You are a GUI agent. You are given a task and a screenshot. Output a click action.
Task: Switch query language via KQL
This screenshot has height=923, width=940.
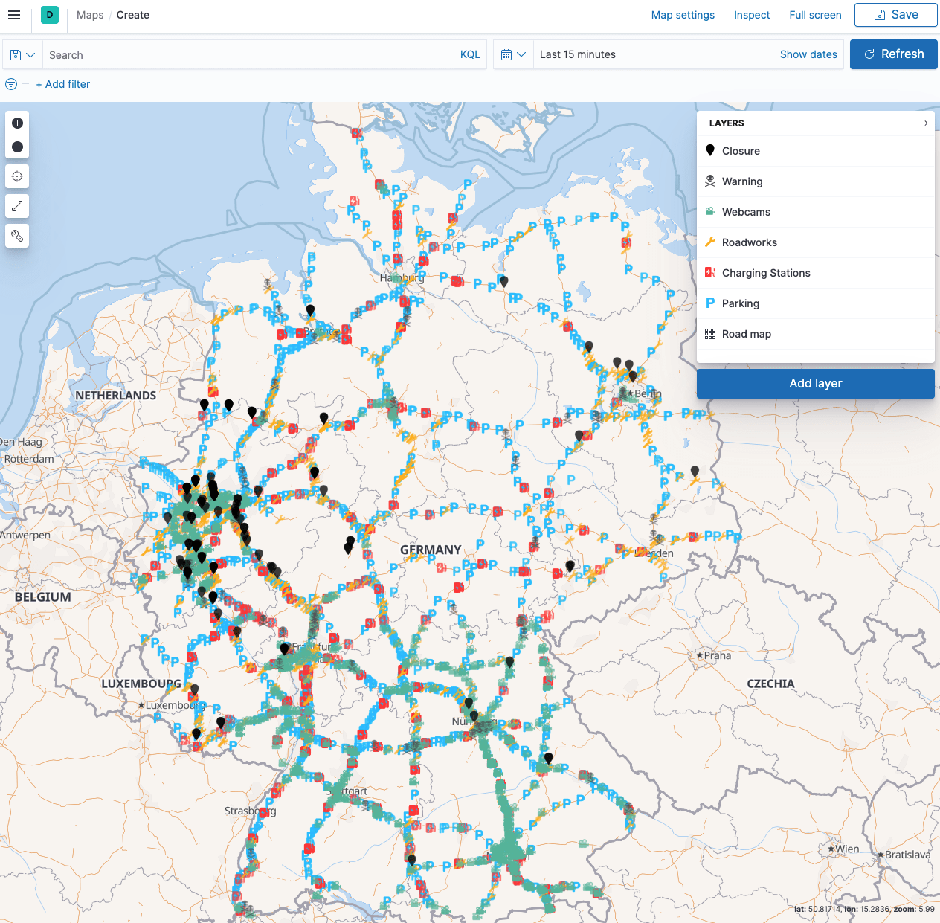click(470, 55)
